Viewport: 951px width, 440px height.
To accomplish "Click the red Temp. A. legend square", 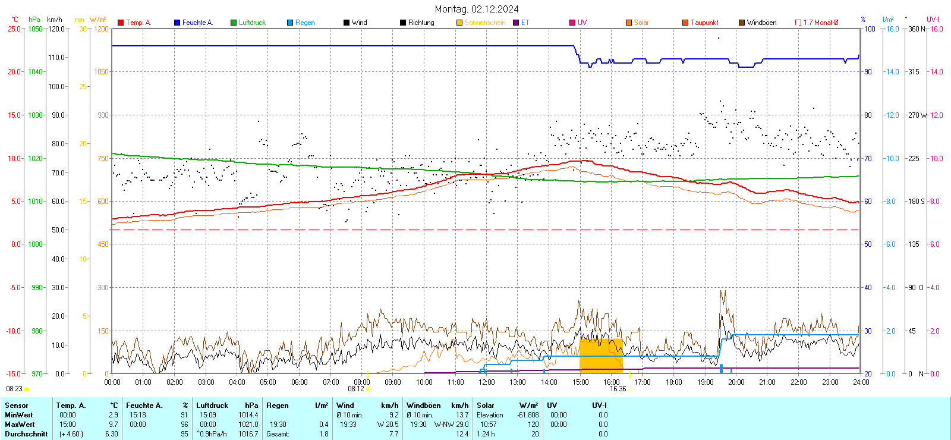I will click(121, 23).
